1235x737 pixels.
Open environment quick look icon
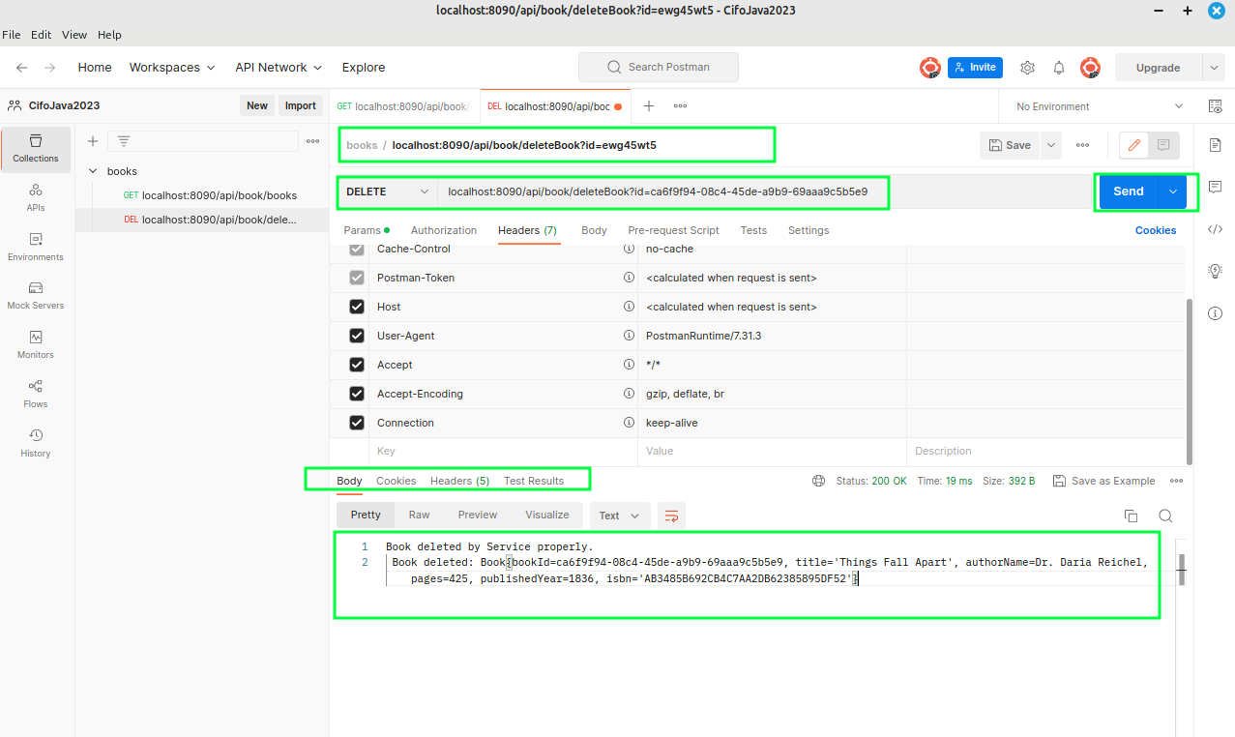click(x=1216, y=106)
